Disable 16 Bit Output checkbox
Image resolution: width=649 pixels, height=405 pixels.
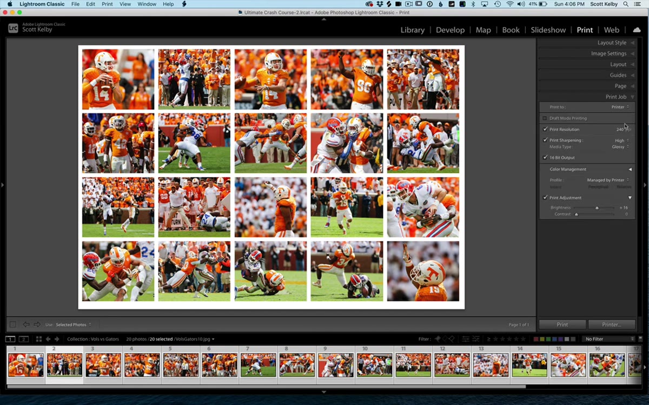point(545,158)
